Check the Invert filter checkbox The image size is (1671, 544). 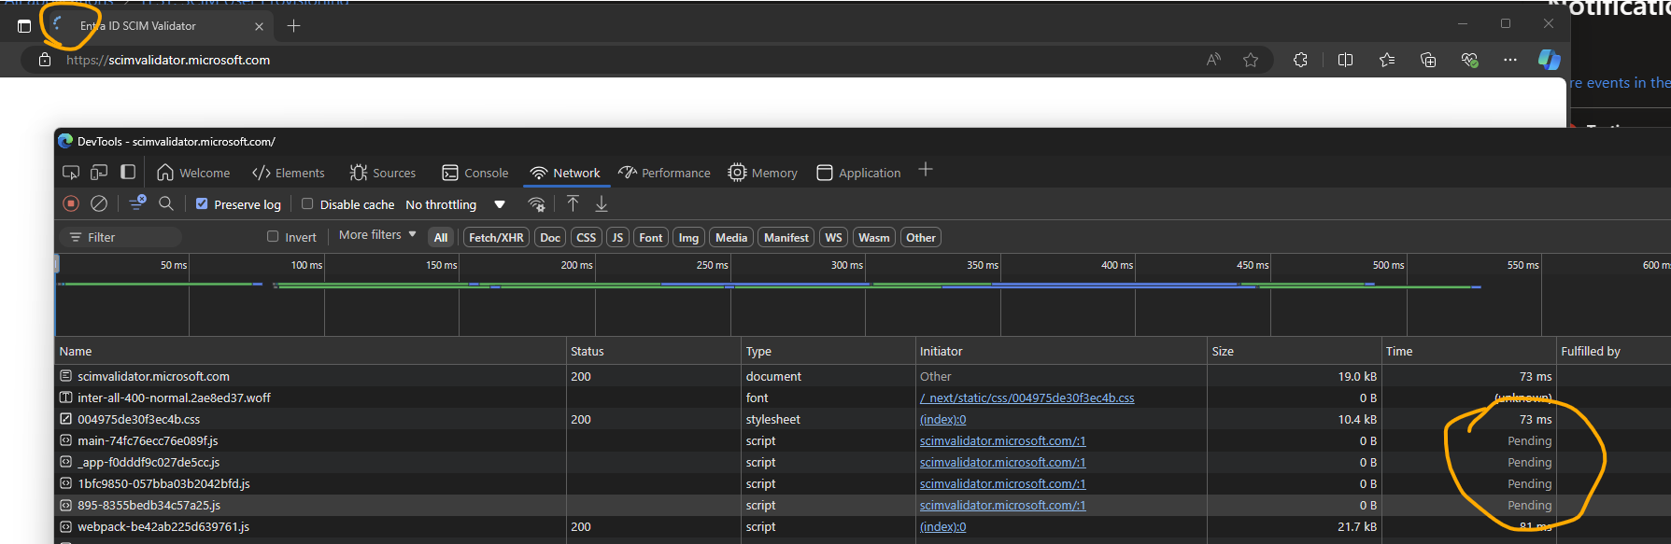coord(273,237)
